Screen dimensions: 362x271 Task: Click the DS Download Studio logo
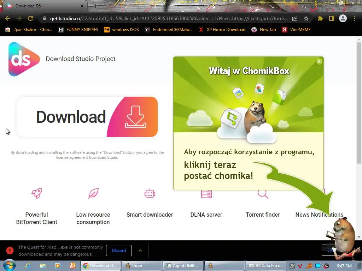click(24, 59)
